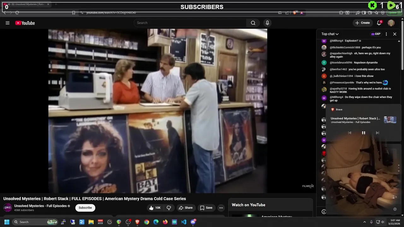Viewport: 404px width, 227px height.
Task: Open the Create button
Action: pyautogui.click(x=362, y=23)
